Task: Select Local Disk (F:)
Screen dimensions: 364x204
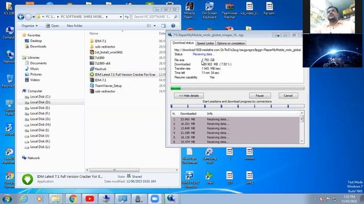Action: click(40, 113)
